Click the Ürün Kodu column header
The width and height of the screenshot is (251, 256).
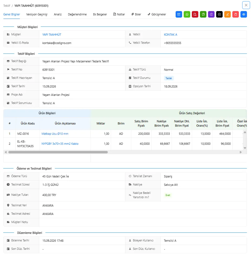[28, 123]
